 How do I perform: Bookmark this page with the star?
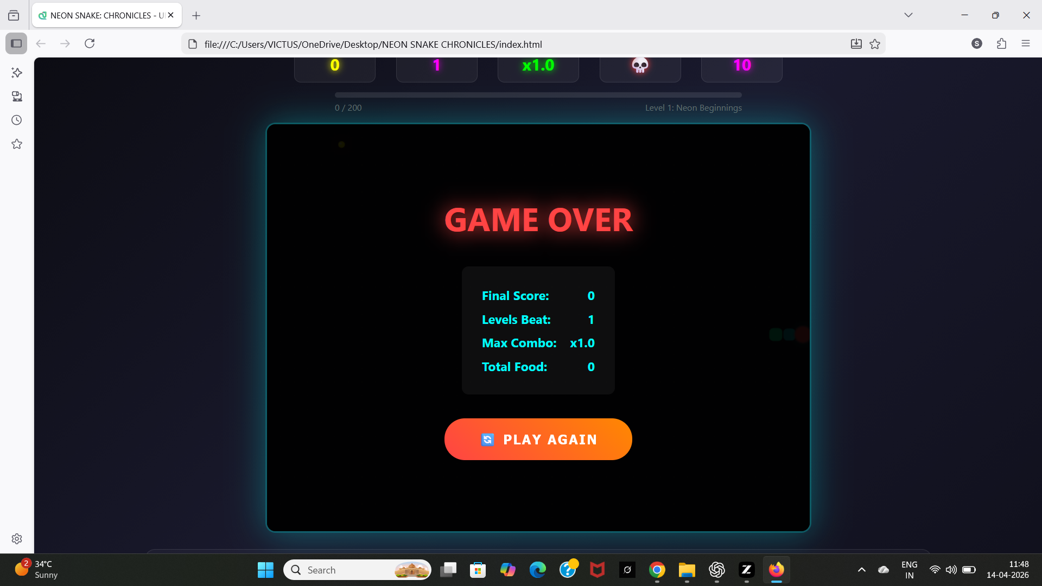tap(875, 44)
